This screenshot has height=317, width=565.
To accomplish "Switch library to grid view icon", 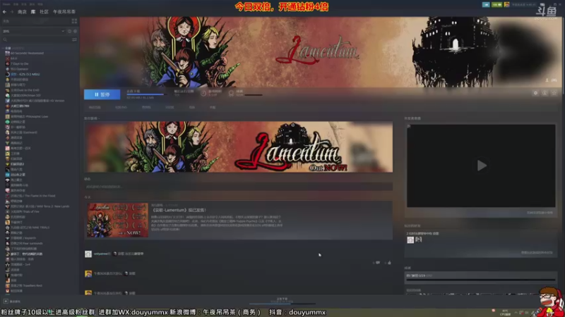I will point(74,21).
